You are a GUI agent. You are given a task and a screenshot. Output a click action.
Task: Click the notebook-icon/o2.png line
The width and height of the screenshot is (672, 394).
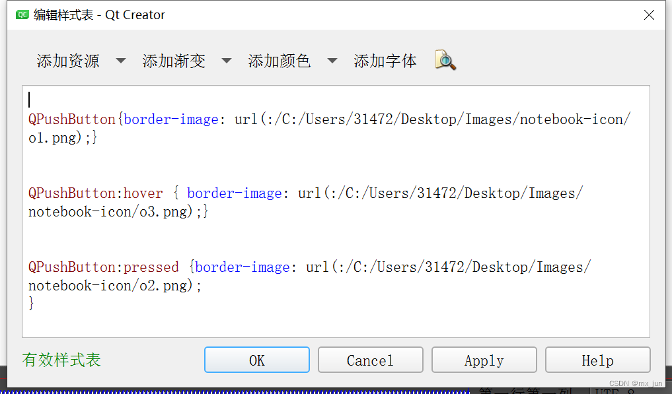(x=115, y=286)
